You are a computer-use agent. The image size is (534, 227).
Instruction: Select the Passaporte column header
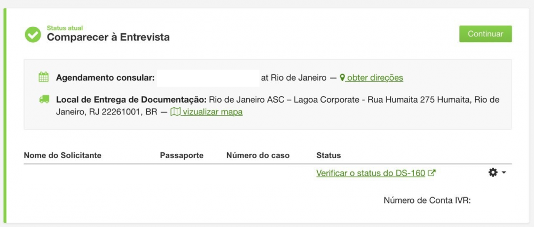(x=182, y=155)
